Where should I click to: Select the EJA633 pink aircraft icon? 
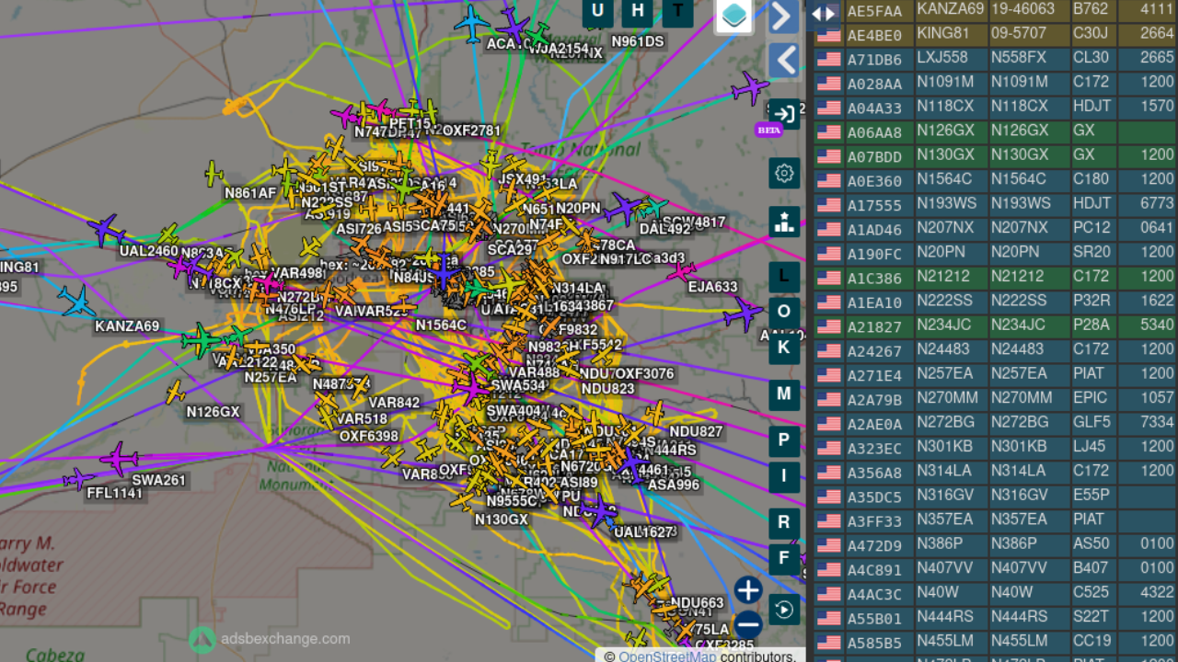[681, 271]
